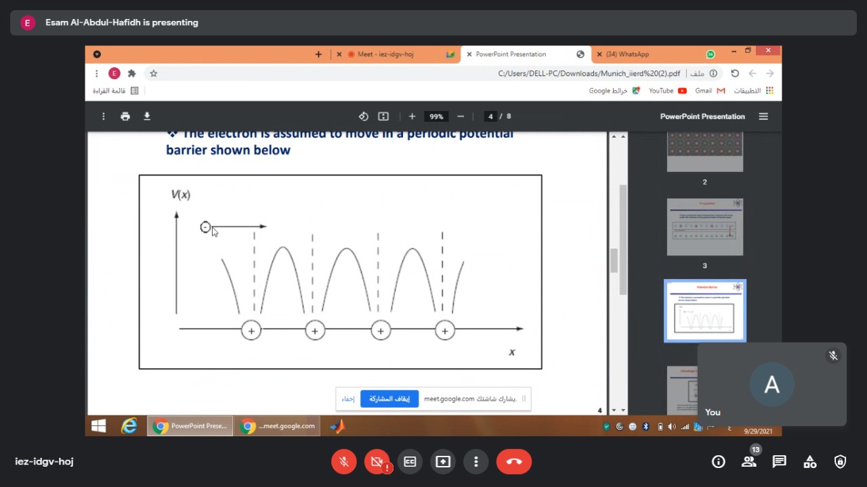The width and height of the screenshot is (867, 487).
Task: Click the Present now button
Action: pos(443,462)
